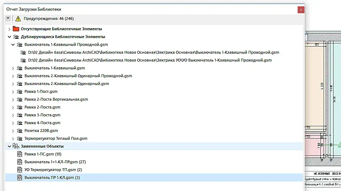Expand Терморегулятор Теплый Пол.gsm node
The image size is (341, 191).
click(x=13, y=139)
